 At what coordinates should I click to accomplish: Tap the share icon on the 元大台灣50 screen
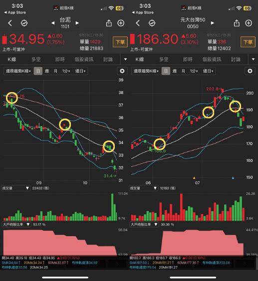point(237,23)
